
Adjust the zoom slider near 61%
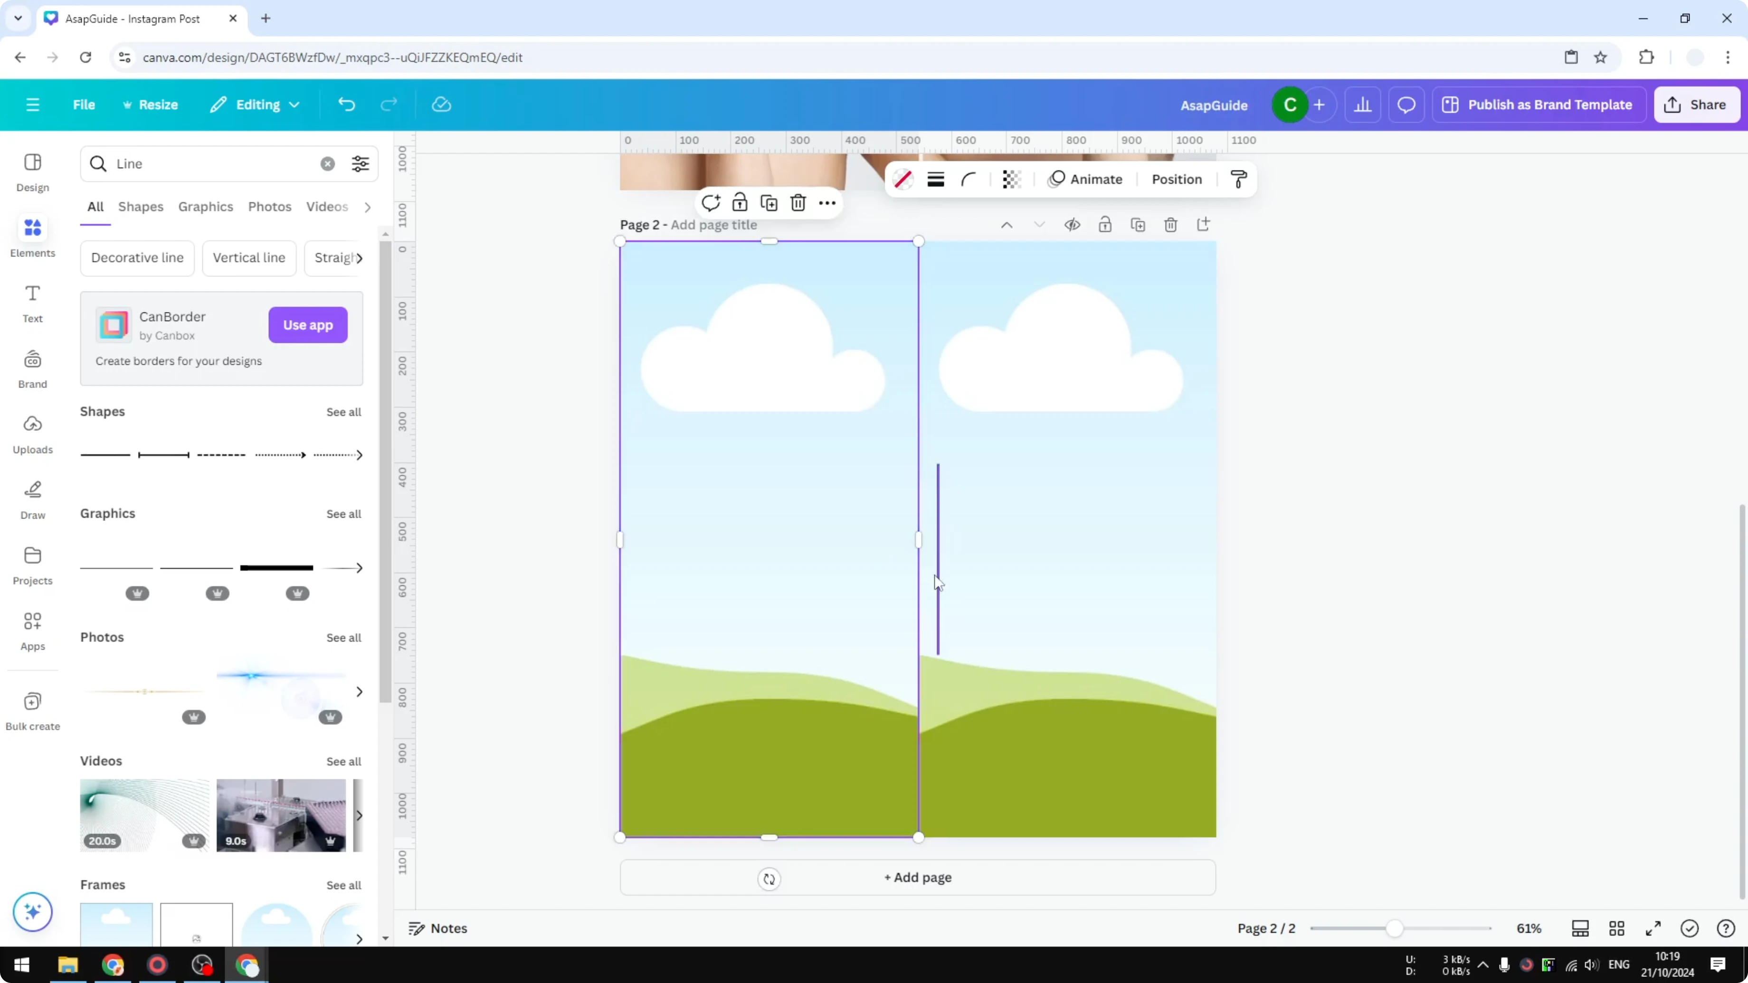click(x=1396, y=928)
